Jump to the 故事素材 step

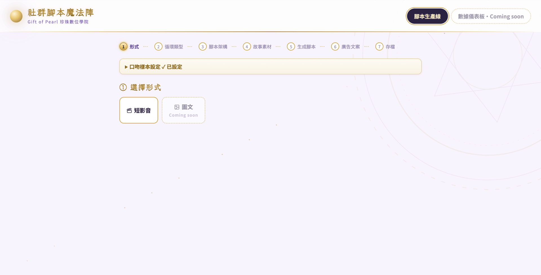(x=262, y=47)
